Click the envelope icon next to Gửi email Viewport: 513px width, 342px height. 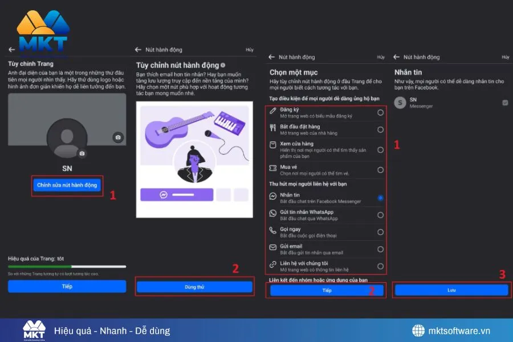274,249
